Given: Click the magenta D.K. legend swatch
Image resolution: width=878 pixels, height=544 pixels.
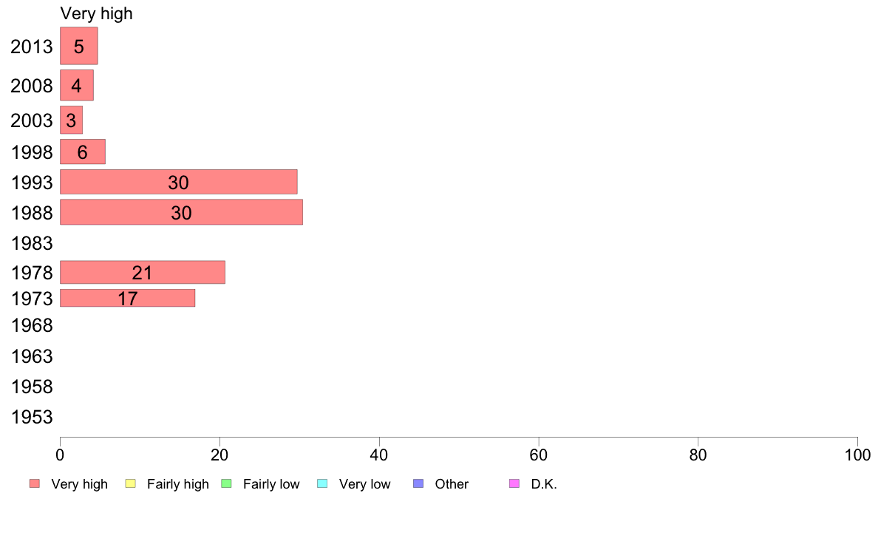Looking at the screenshot, I should click(x=514, y=483).
